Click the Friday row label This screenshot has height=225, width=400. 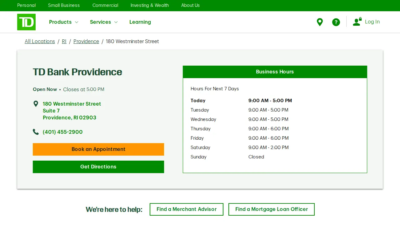(197, 138)
